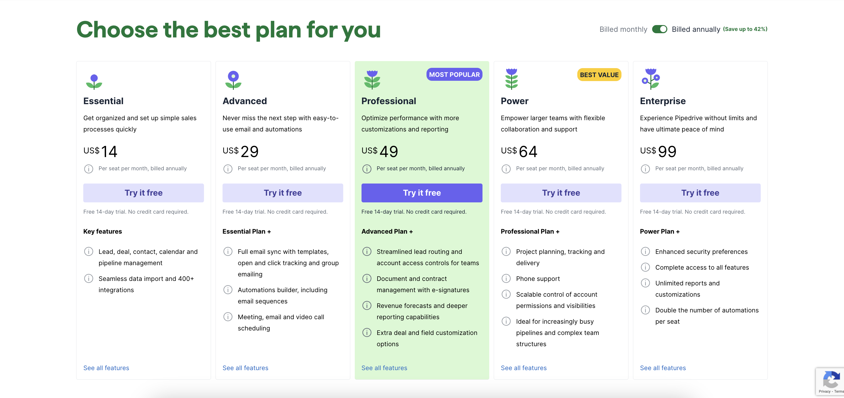Viewport: 844px width, 398px height.
Task: Click the MOST POPULAR badge on Professional
Action: [x=454, y=74]
